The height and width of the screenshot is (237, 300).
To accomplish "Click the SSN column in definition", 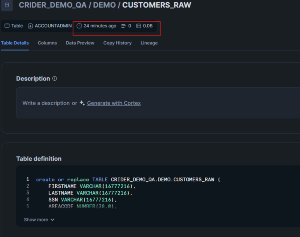I will 53,200.
